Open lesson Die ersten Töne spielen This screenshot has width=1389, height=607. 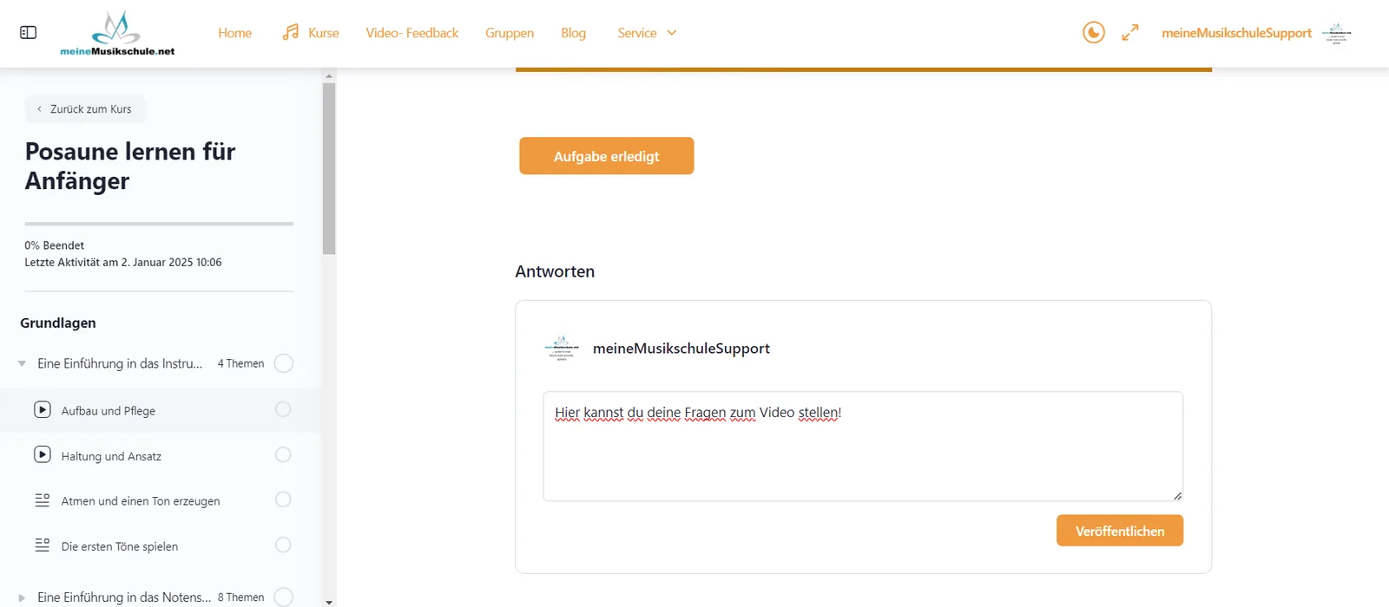(x=120, y=546)
